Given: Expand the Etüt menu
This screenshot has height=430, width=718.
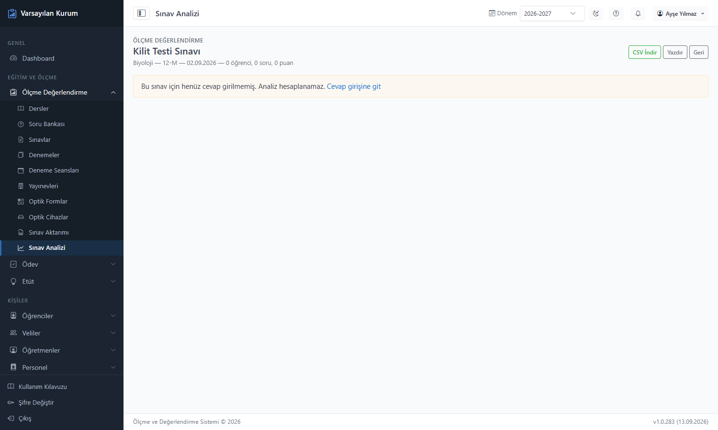Looking at the screenshot, I should click(62, 281).
